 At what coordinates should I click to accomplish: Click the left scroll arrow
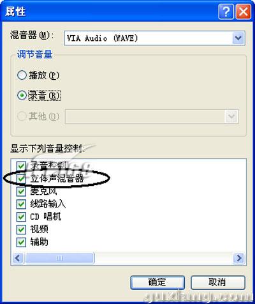point(18,258)
